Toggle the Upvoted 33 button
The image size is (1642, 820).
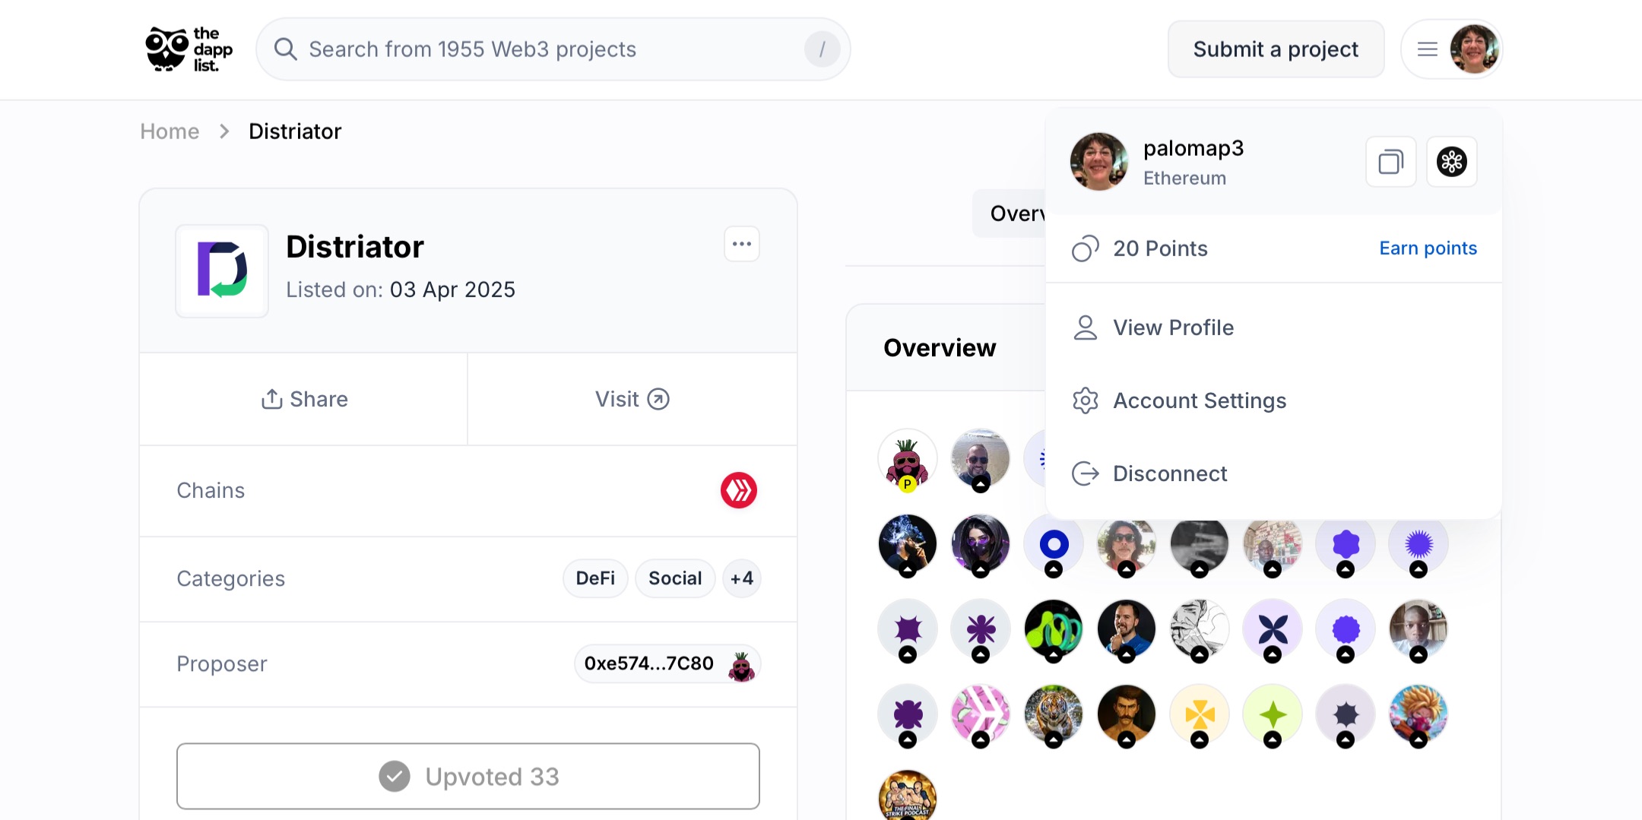coord(468,776)
